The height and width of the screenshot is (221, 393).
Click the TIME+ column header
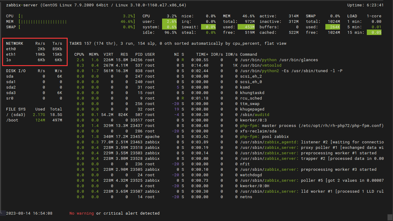pos(202,54)
